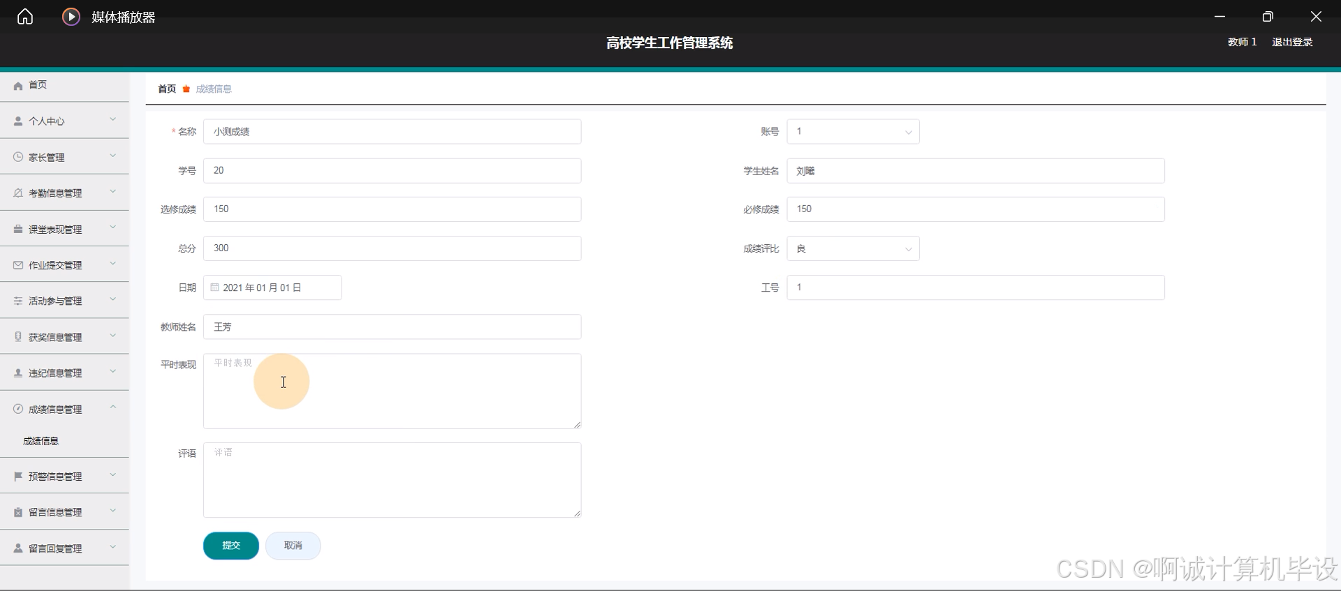Click the 学号 input field

(392, 170)
